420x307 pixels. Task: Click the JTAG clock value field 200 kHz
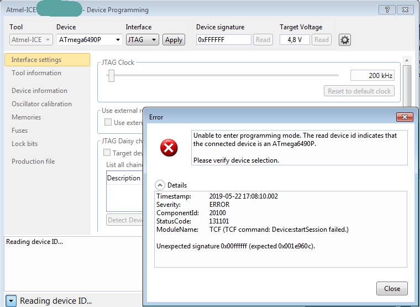coord(372,75)
